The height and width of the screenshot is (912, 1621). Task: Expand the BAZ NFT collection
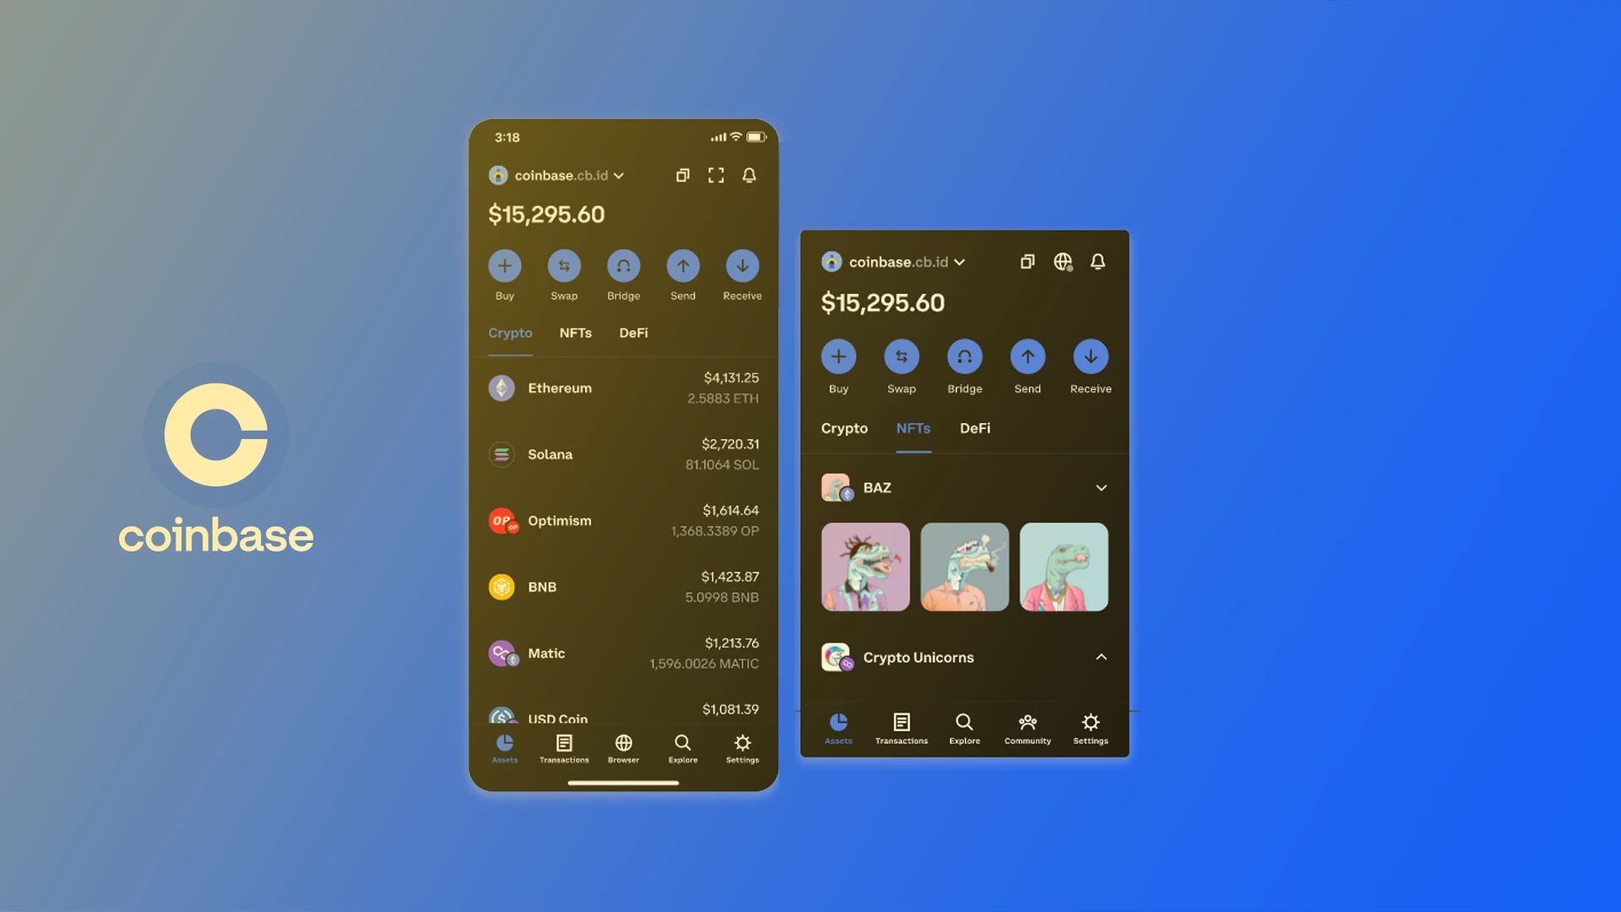click(1099, 488)
